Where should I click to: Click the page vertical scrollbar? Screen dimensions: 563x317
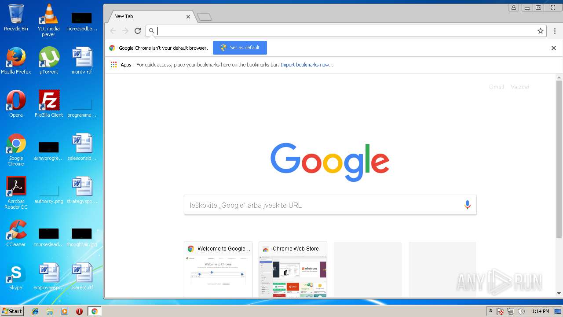[559, 159]
